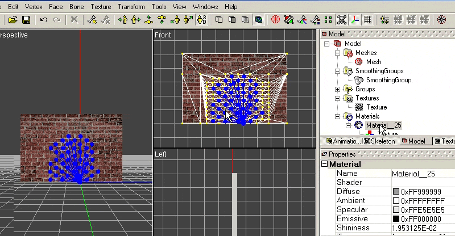Click the bottom view icon with down arrow
455x236 pixels.
162,20
